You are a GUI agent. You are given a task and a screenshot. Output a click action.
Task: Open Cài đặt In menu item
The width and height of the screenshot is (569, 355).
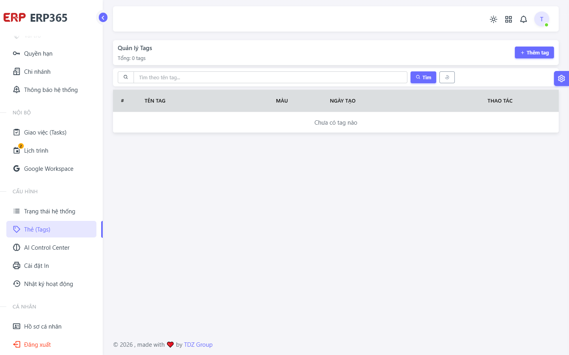(x=51, y=266)
